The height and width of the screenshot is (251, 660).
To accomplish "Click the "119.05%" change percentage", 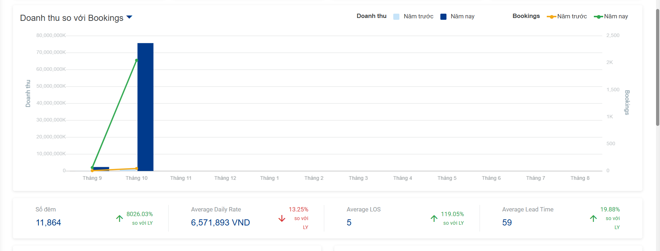I will coord(452,214).
